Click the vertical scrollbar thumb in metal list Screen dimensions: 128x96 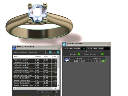58,63
